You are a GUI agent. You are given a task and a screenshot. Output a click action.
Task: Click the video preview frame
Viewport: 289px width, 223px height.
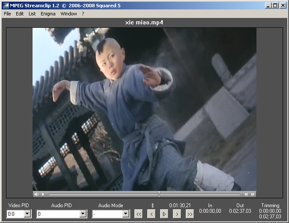[x=144, y=109]
